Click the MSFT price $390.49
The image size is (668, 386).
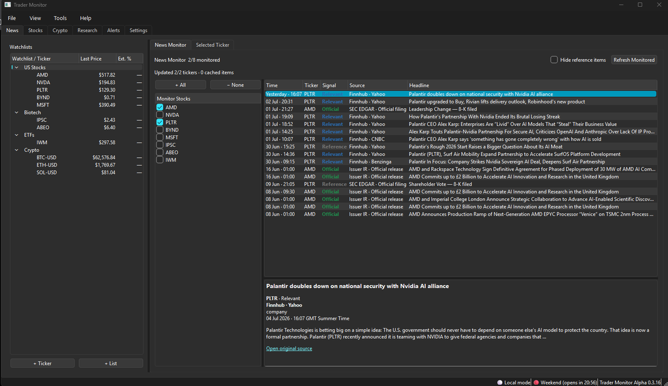[107, 105]
